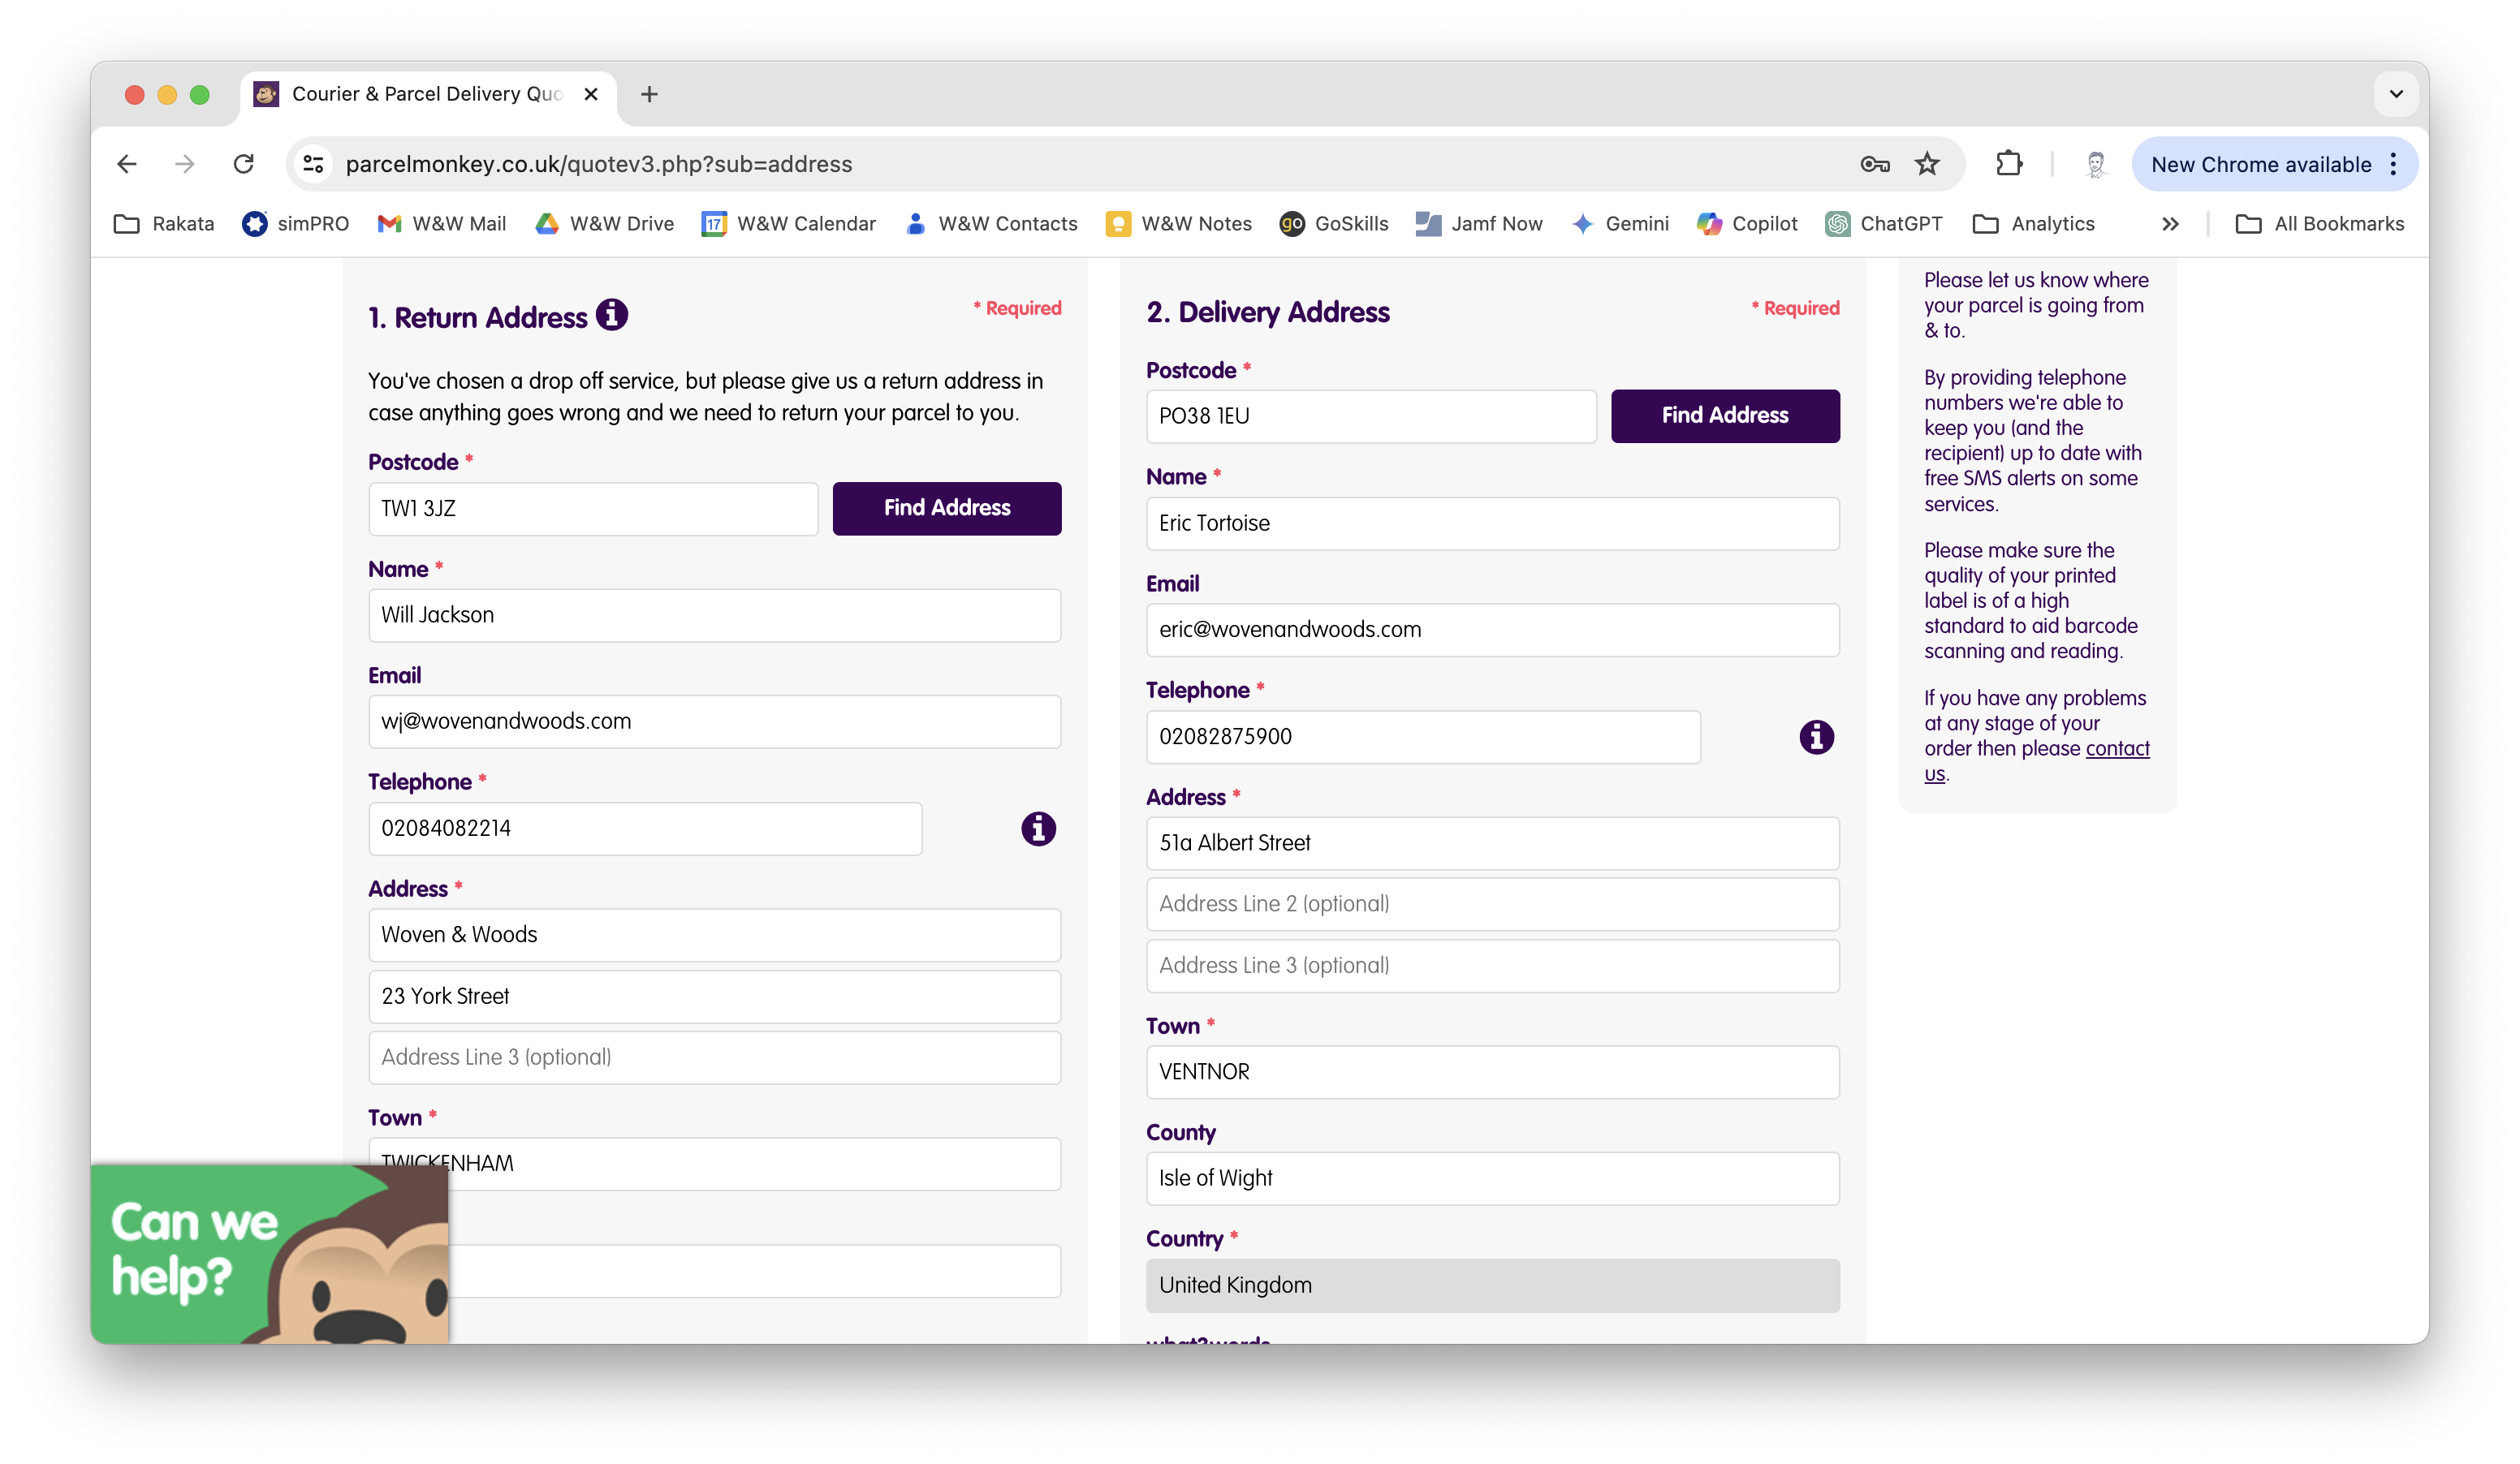Reload the Parcel Monkey page
The height and width of the screenshot is (1464, 2520).
243,164
